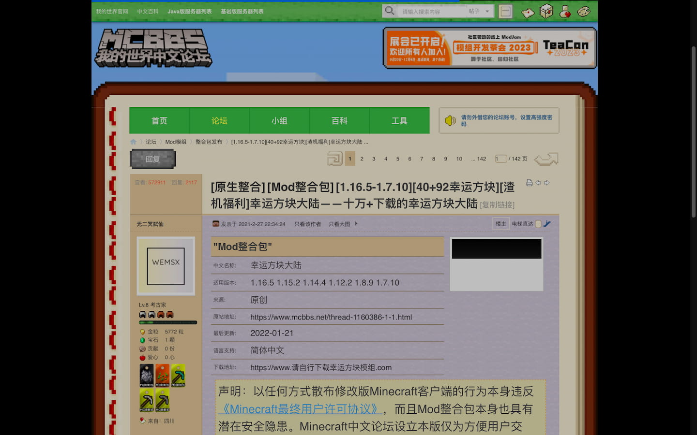Focus the search input field
Viewport: 697px width, 435px height.
pyautogui.click(x=432, y=12)
